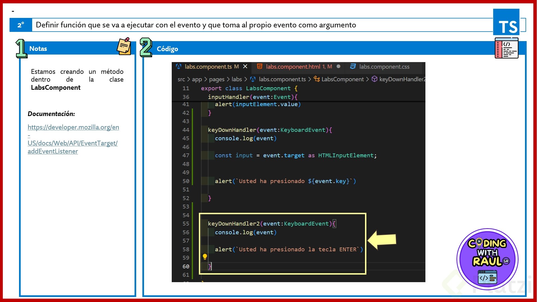Switch to the labs.component.html tab

coord(293,67)
